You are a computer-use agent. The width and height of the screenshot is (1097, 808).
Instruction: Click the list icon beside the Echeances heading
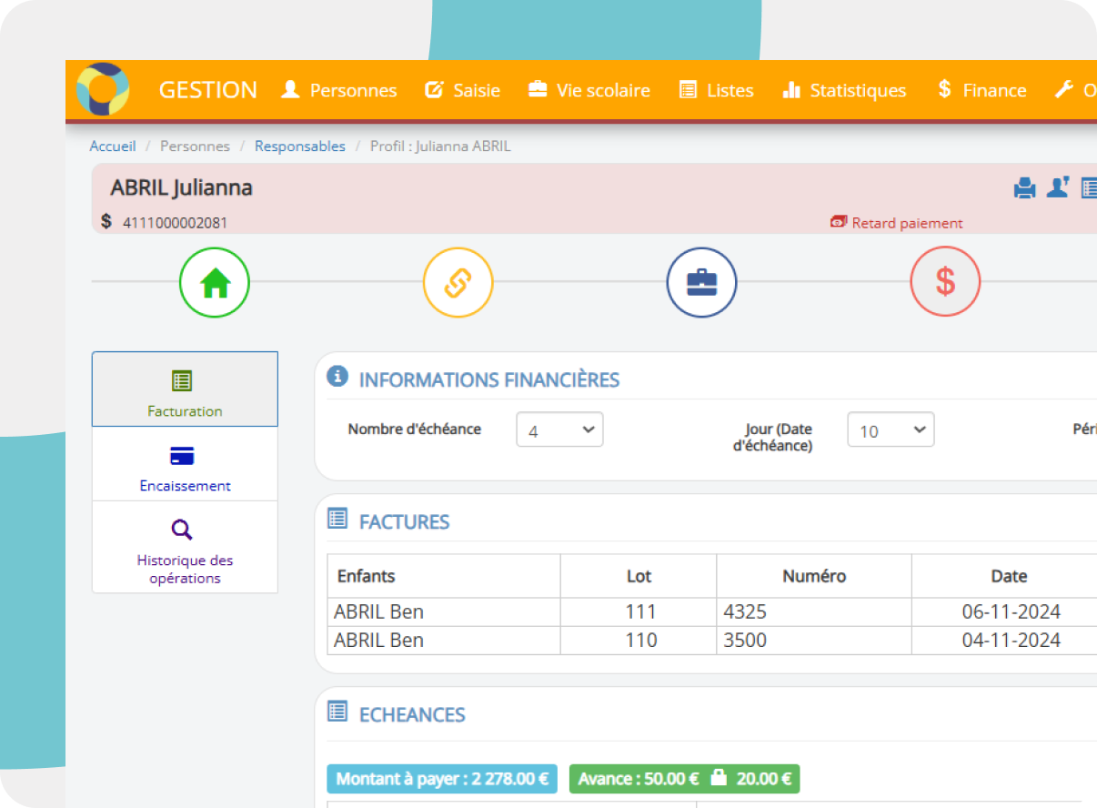337,712
